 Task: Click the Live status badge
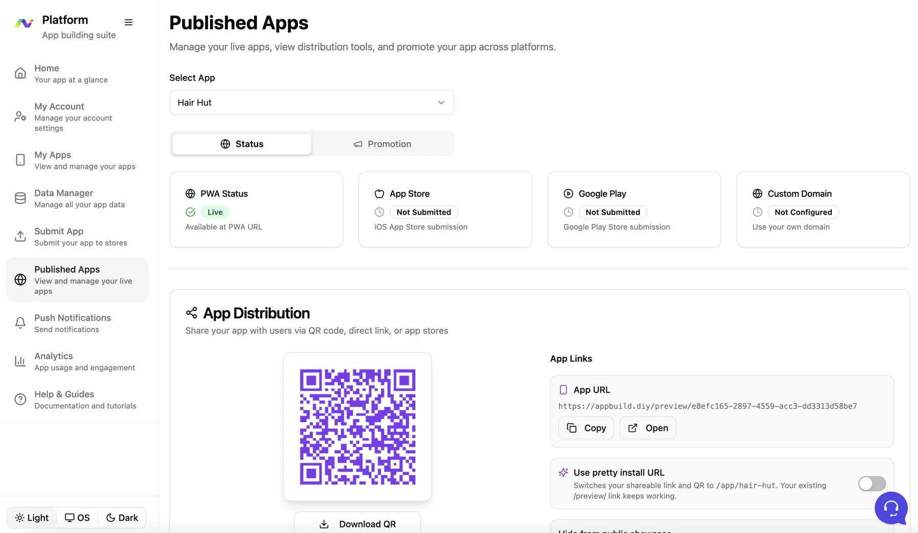tap(215, 212)
